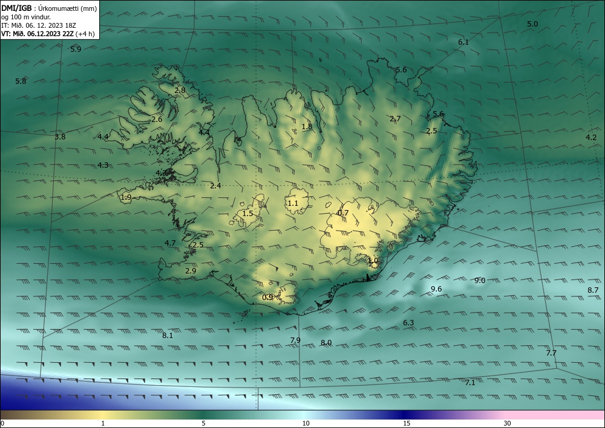Click the map value 5.0
This screenshot has width=605, height=428.
click(532, 24)
